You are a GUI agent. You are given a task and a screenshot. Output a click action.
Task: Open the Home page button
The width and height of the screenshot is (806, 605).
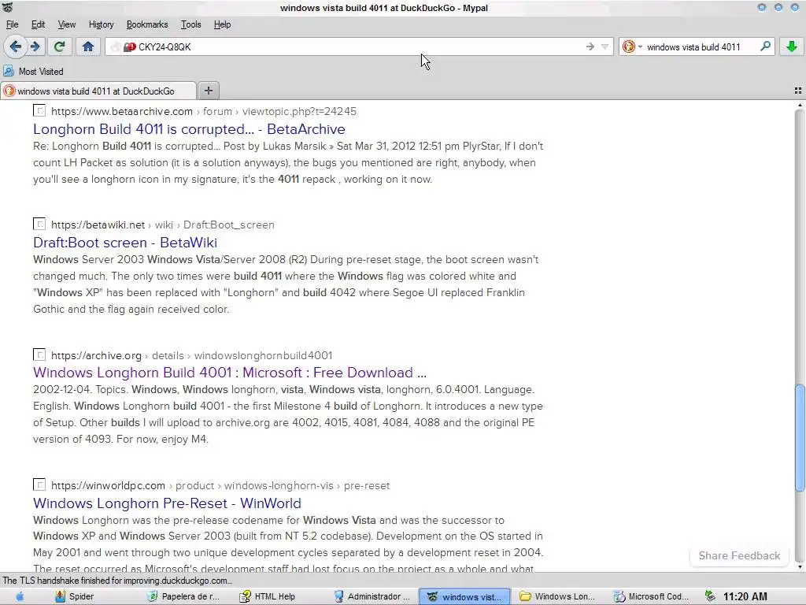click(x=88, y=46)
